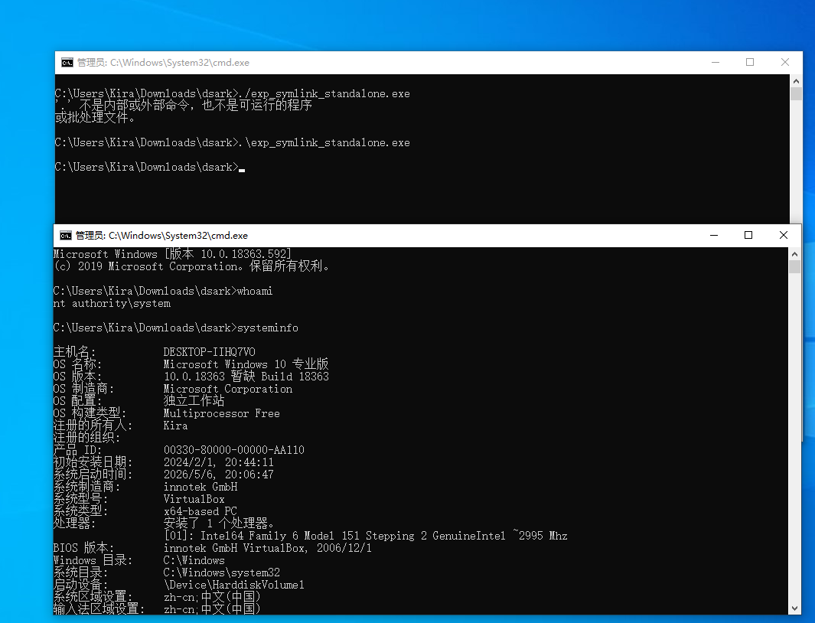Click scroll-up arrow in front cmd window
The image size is (815, 623).
point(794,254)
